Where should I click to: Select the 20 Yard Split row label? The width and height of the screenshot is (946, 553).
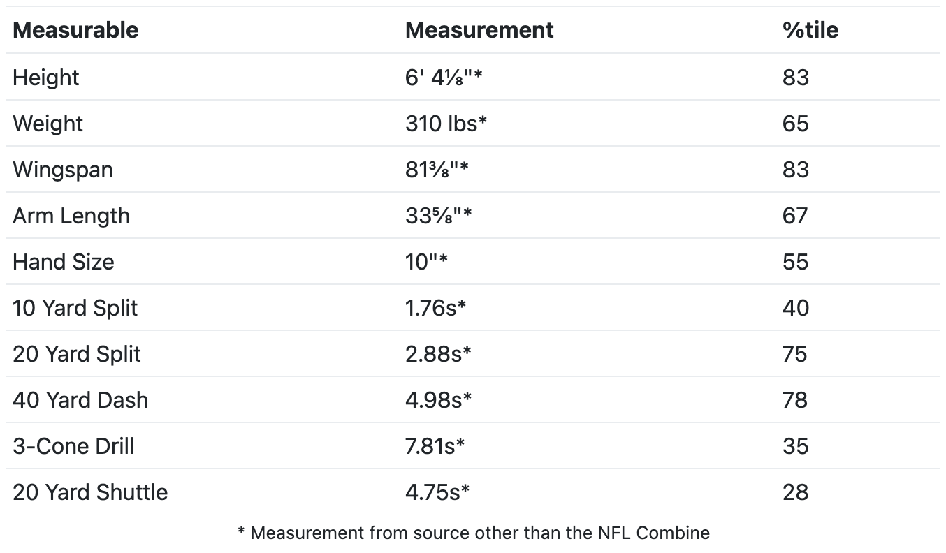point(77,353)
